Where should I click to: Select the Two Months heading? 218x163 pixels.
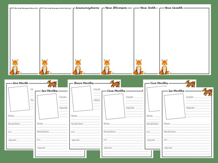pos(49,91)
